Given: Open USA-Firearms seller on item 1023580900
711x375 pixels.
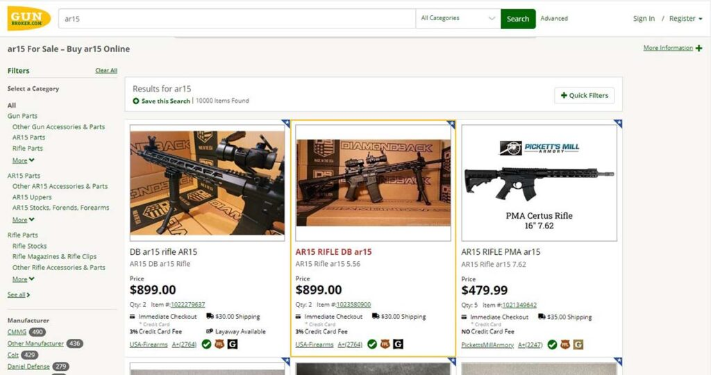Looking at the screenshot, I should click(315, 344).
